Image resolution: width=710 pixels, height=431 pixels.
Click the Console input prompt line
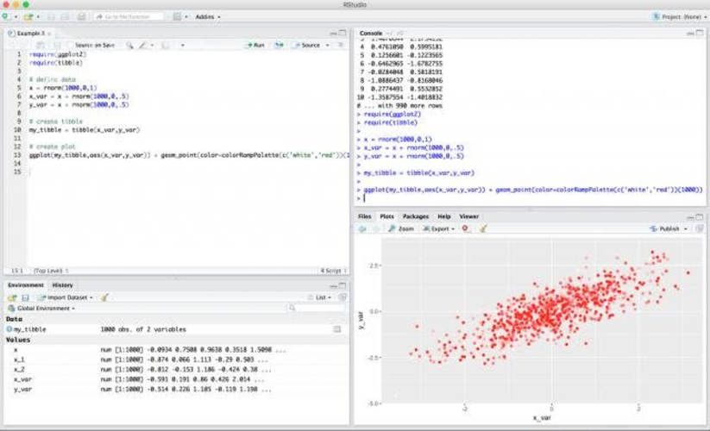pyautogui.click(x=529, y=198)
